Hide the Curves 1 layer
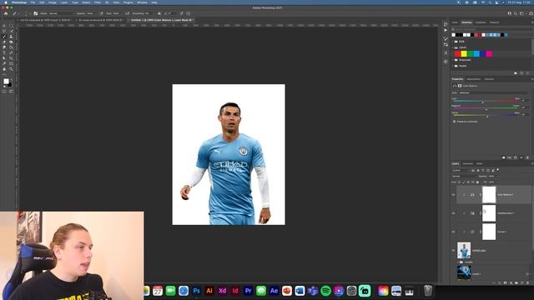 453,232
